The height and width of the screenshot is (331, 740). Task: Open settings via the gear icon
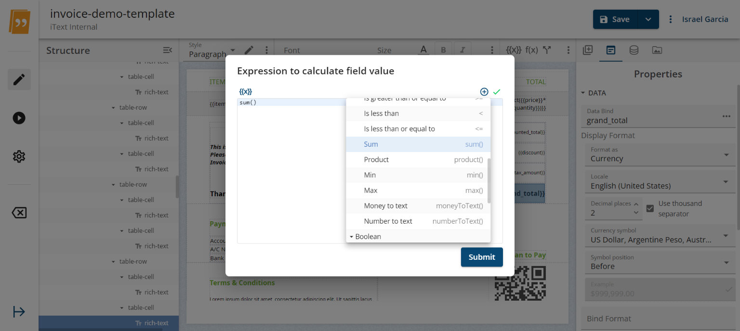19,156
